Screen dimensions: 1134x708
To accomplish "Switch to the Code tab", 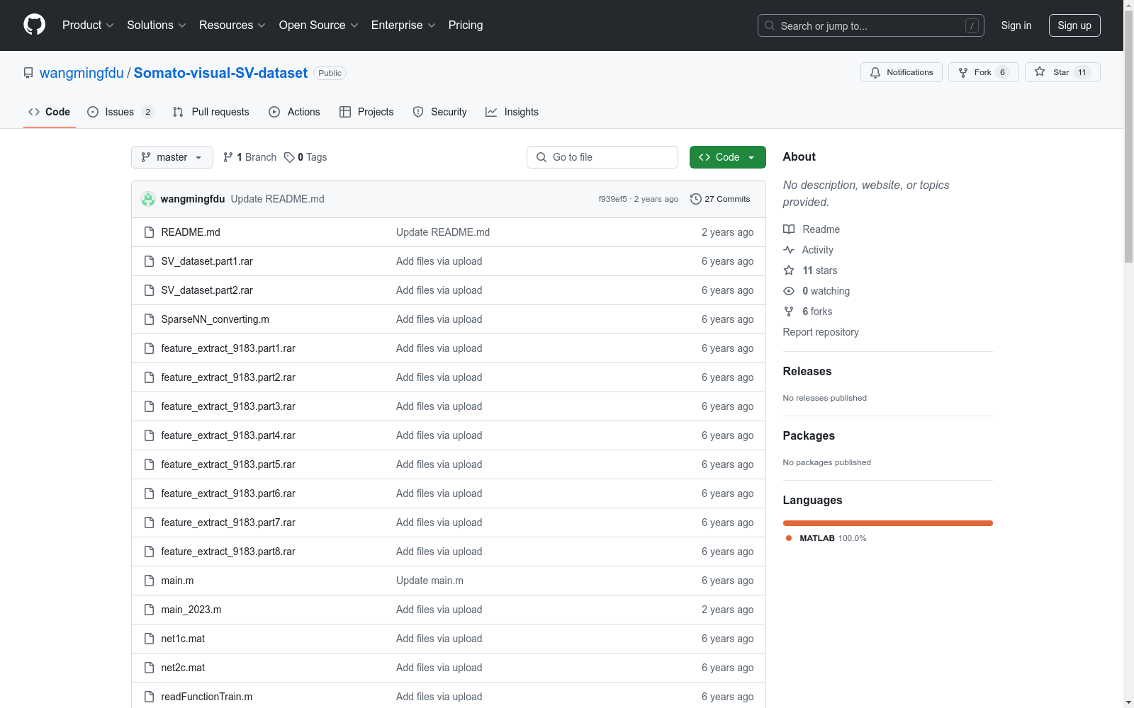I will [x=50, y=112].
